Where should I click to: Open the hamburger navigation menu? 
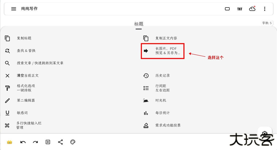tap(14, 9)
